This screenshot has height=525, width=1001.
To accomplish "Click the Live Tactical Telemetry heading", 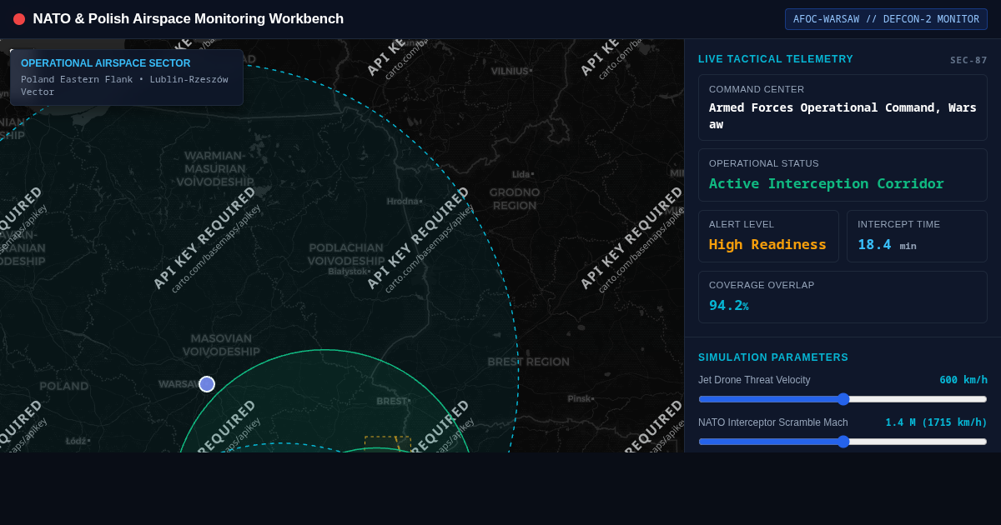I will tap(776, 59).
